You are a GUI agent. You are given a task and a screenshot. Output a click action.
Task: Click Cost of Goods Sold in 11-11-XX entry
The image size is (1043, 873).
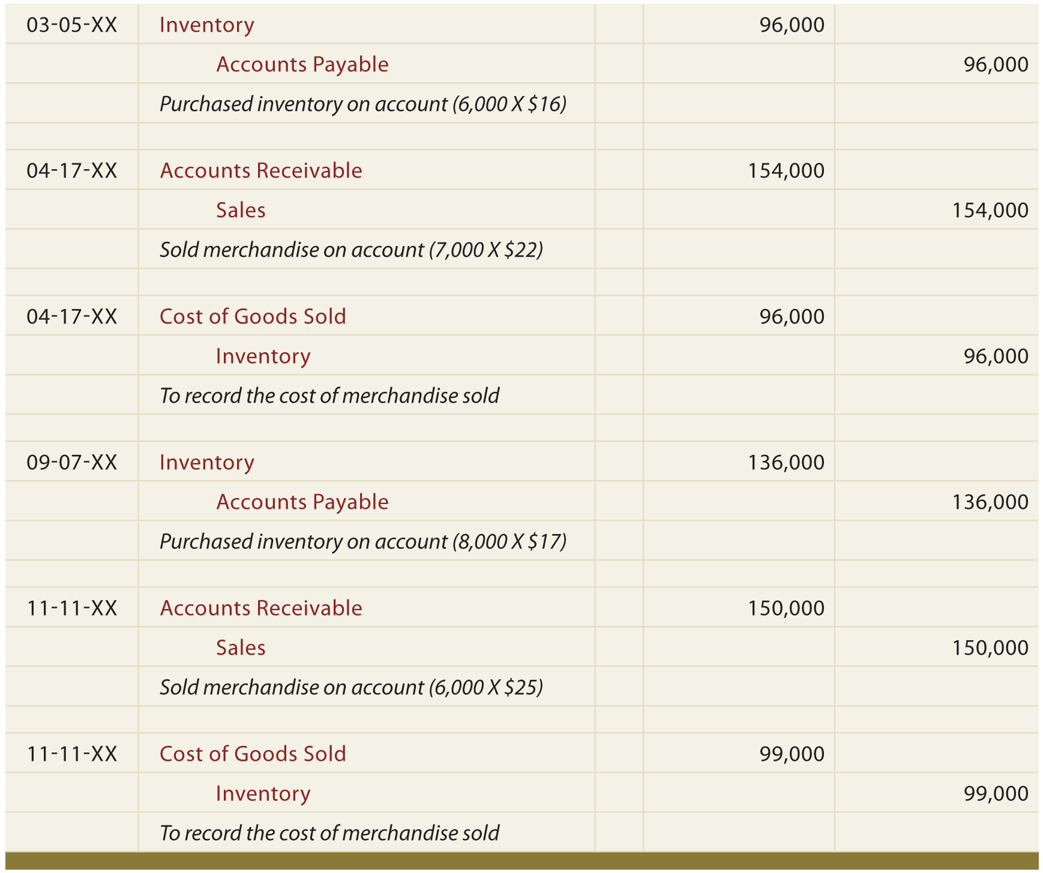point(253,754)
